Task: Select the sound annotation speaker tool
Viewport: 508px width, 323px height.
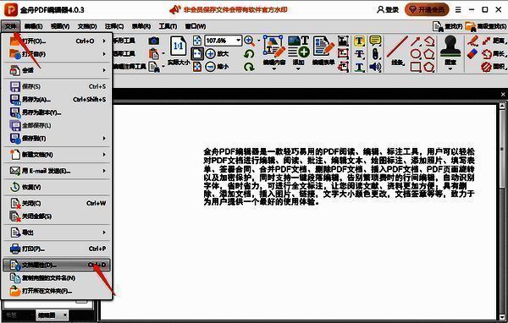Action: click(375, 67)
